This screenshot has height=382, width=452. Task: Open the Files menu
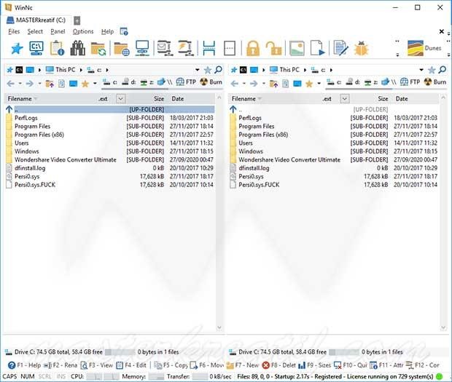(14, 31)
